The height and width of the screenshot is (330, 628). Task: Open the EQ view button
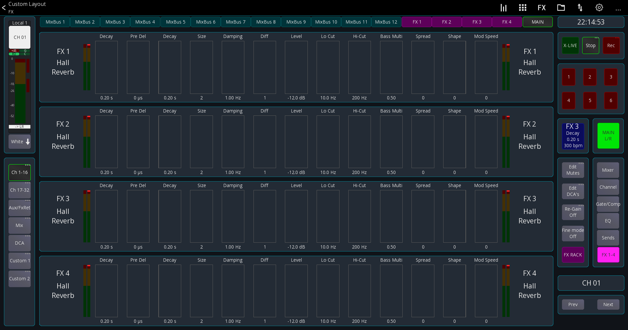coord(608,221)
